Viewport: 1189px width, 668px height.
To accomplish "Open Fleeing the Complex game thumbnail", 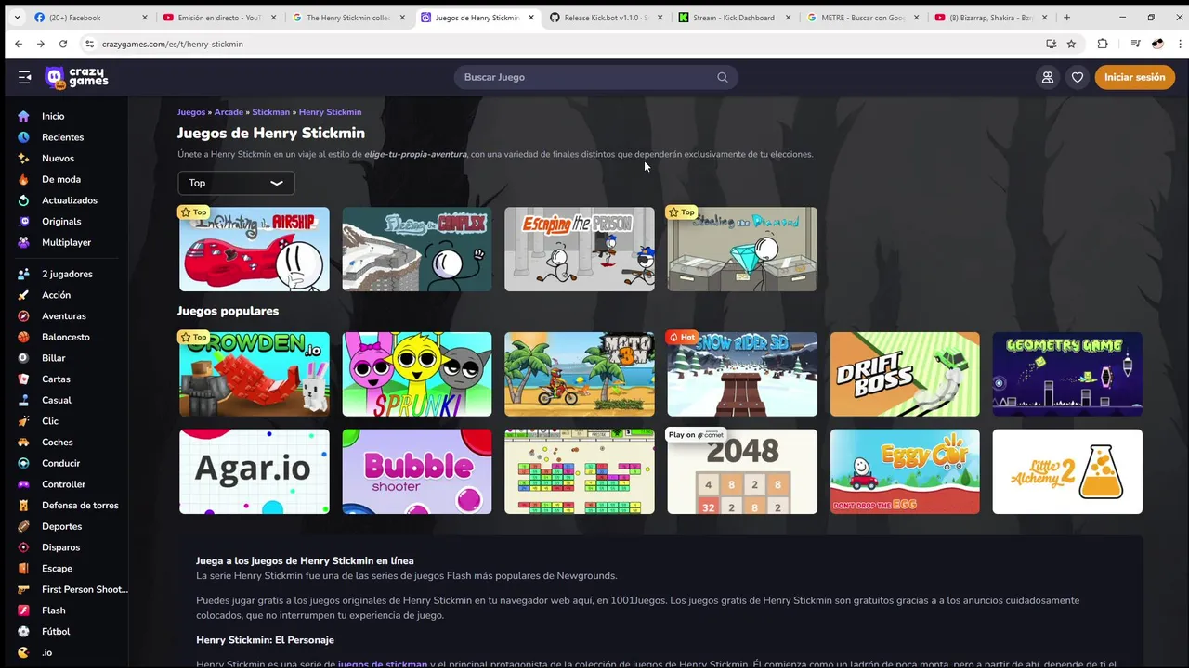I will (417, 249).
